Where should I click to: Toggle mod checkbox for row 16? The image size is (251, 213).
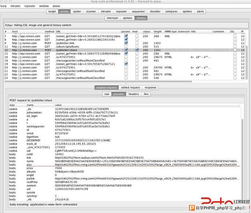click(x=137, y=57)
